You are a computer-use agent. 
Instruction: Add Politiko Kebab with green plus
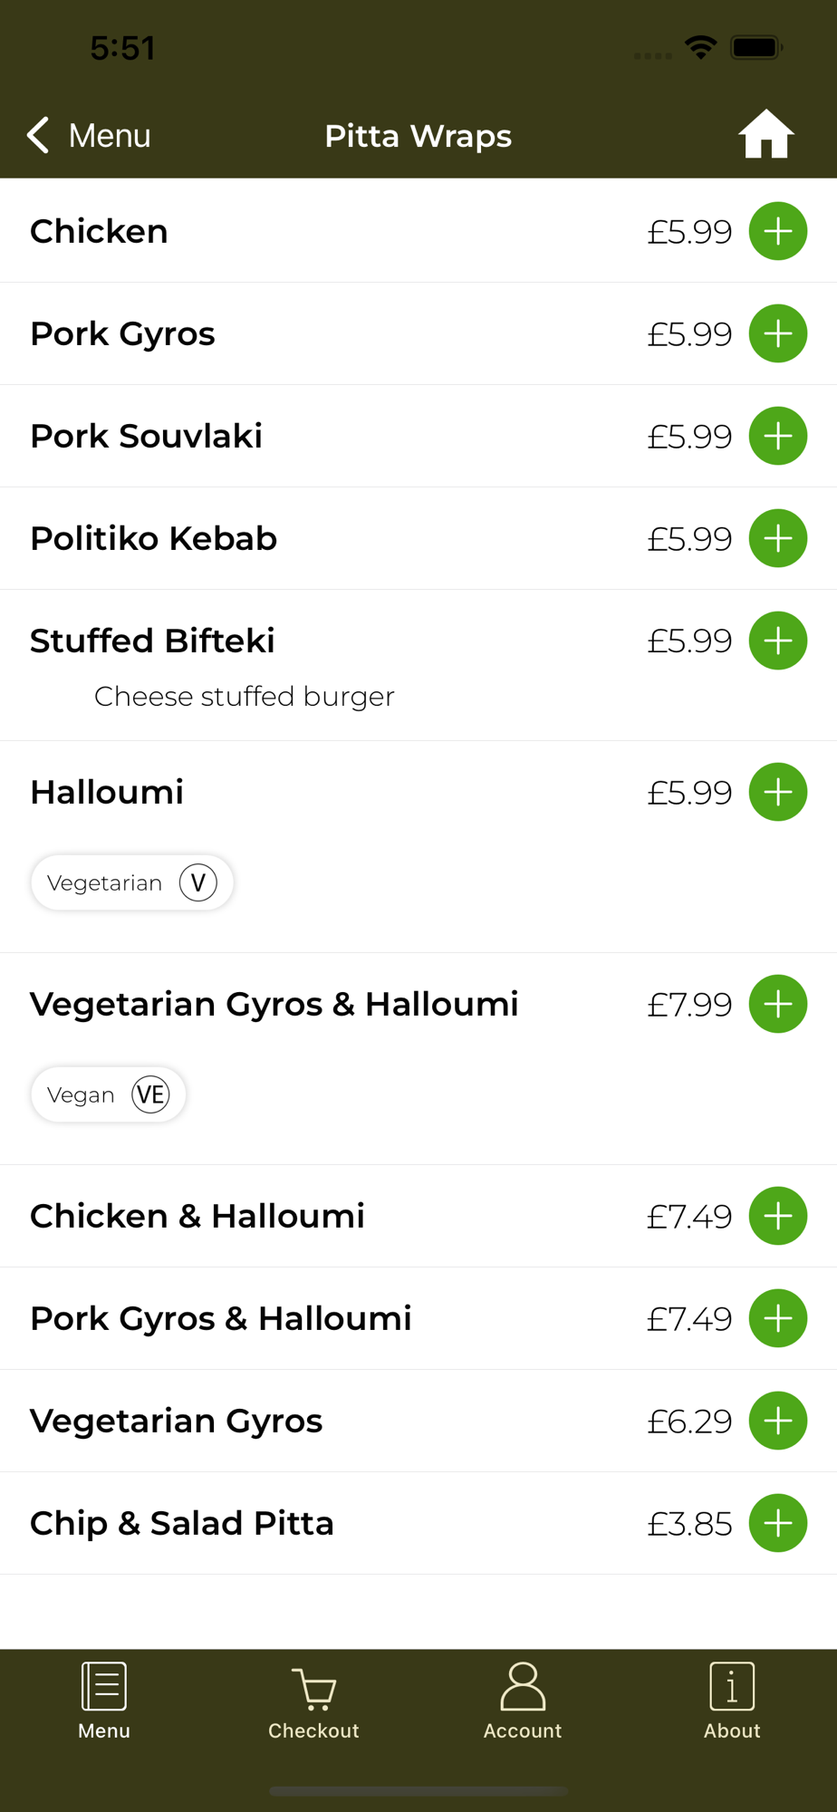[x=777, y=538]
